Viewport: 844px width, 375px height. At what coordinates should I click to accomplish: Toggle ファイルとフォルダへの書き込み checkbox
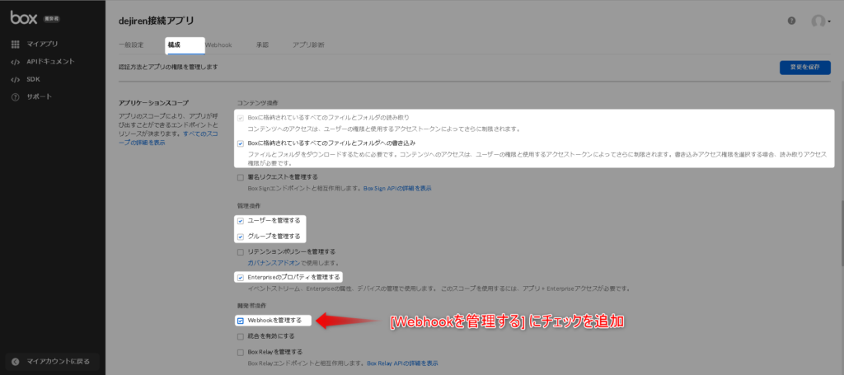click(240, 143)
